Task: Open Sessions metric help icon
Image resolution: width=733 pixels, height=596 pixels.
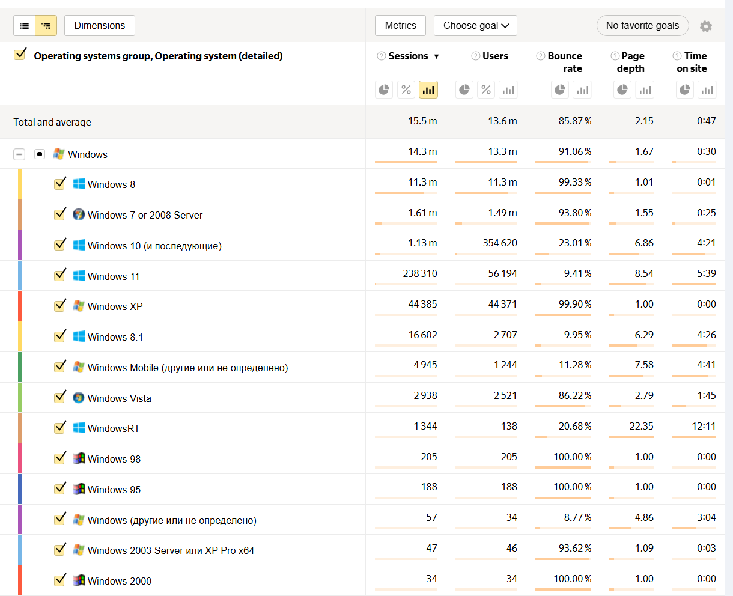Action: coord(381,56)
